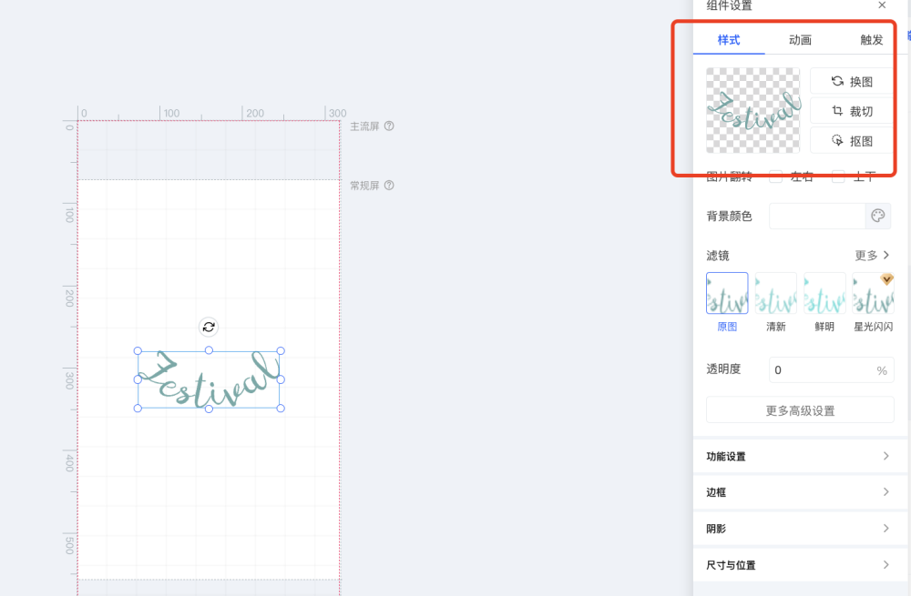Expand the 功能设置 section
911x596 pixels.
click(x=798, y=456)
